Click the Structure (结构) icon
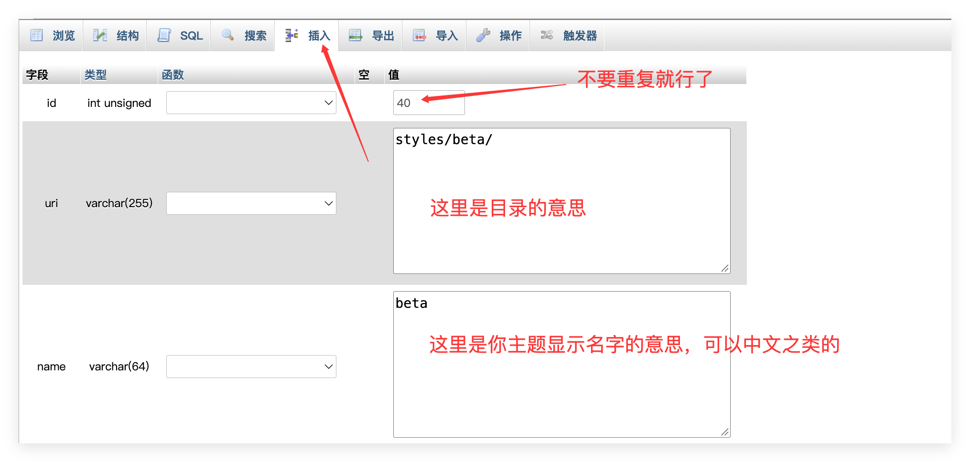This screenshot has width=970, height=462. click(100, 35)
